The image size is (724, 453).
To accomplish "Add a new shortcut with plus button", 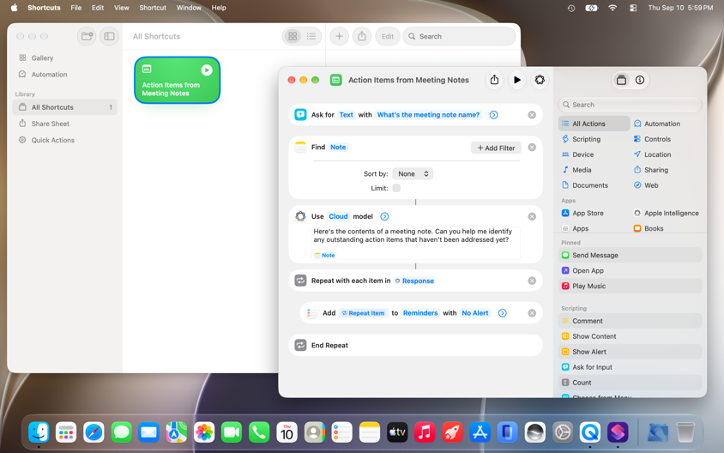I will click(339, 36).
